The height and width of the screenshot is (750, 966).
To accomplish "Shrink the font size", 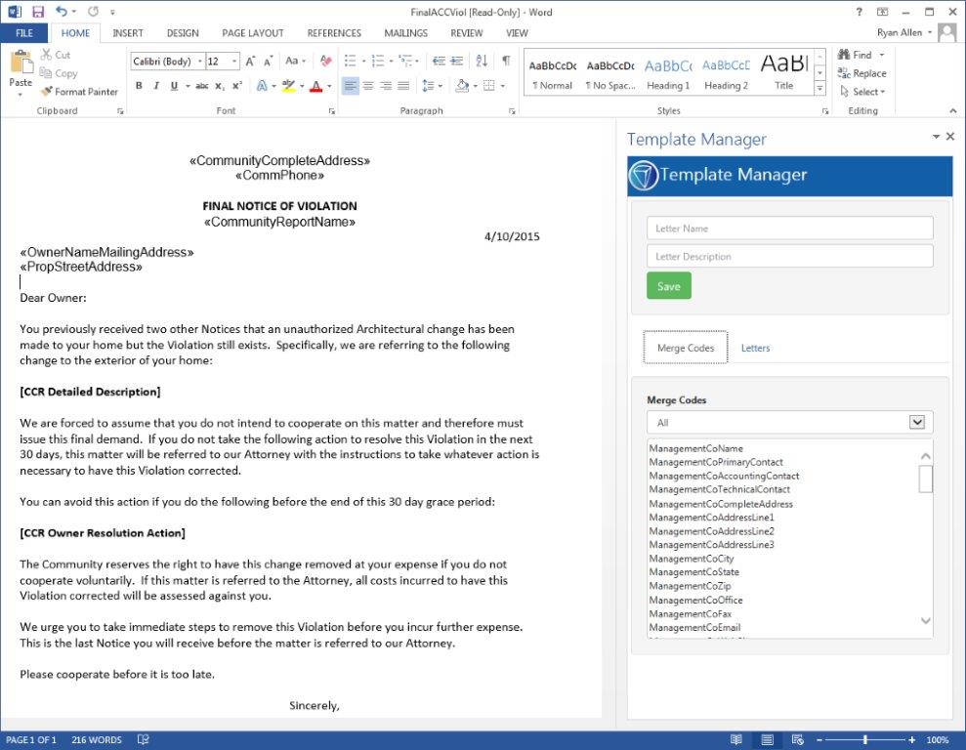I will (x=268, y=61).
